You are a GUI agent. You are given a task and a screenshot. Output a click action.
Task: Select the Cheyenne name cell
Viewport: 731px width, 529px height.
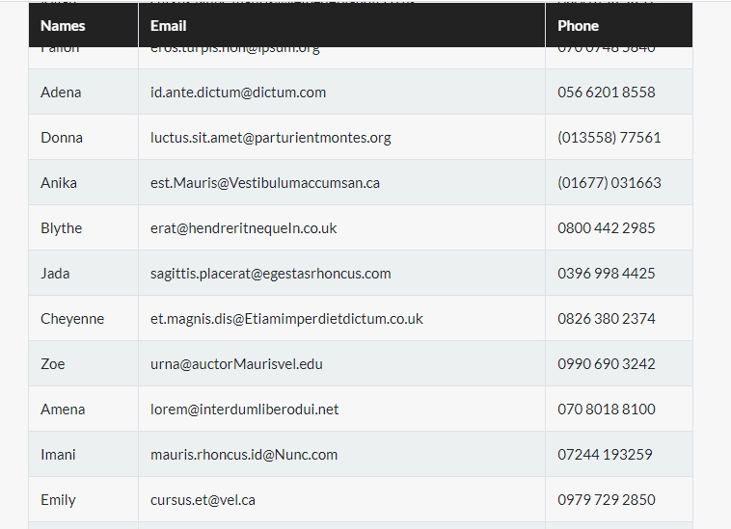click(84, 319)
